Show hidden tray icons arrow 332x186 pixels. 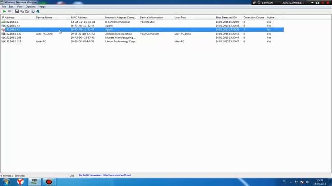coord(290,182)
